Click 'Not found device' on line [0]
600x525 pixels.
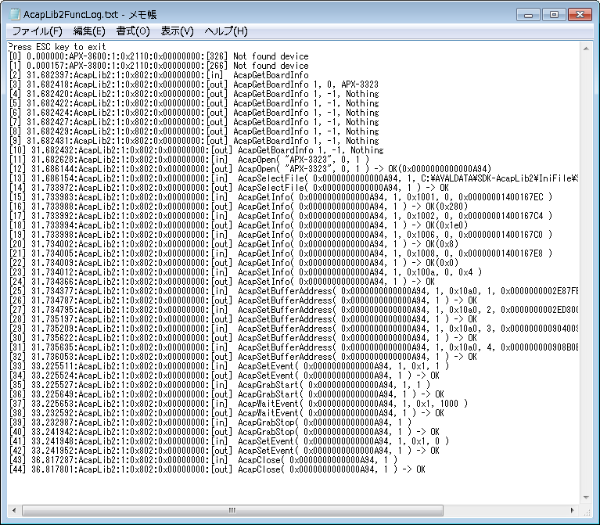coord(271,56)
